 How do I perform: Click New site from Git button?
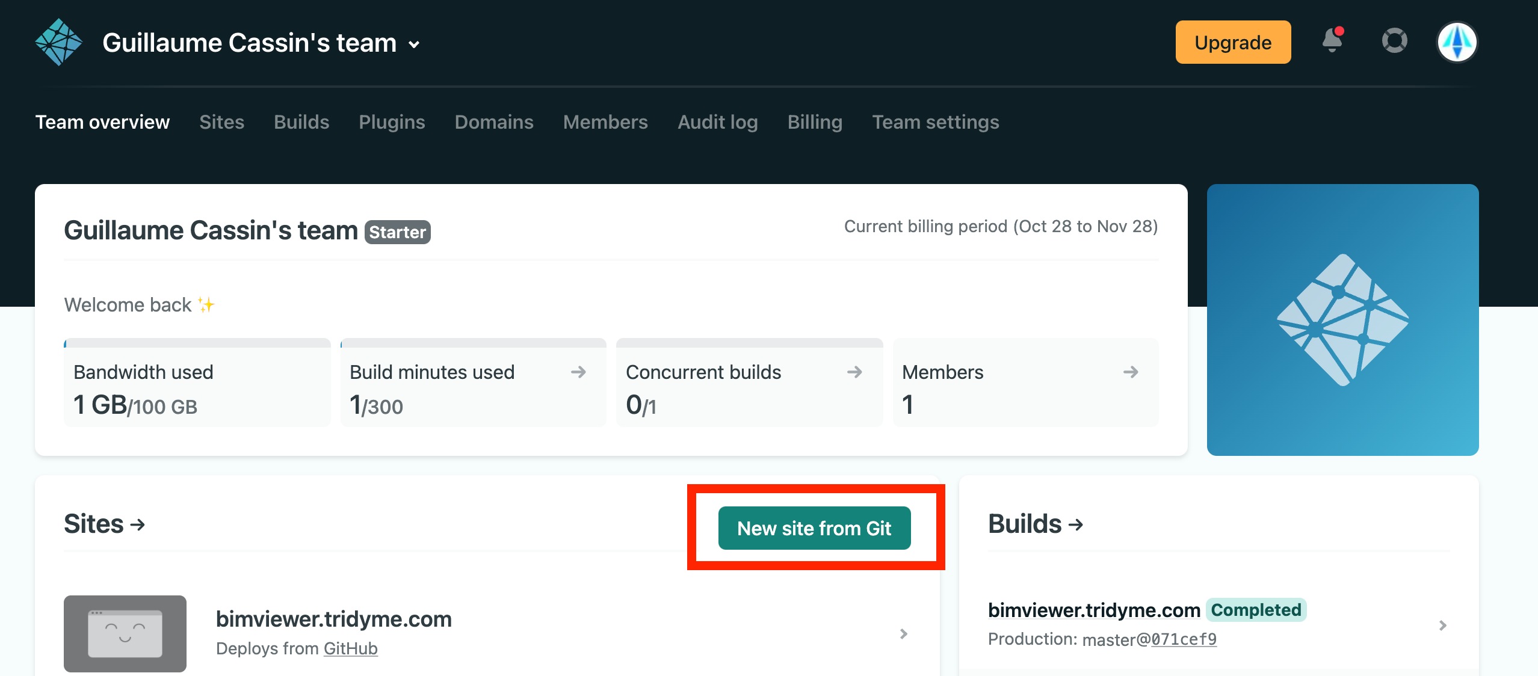pos(814,528)
